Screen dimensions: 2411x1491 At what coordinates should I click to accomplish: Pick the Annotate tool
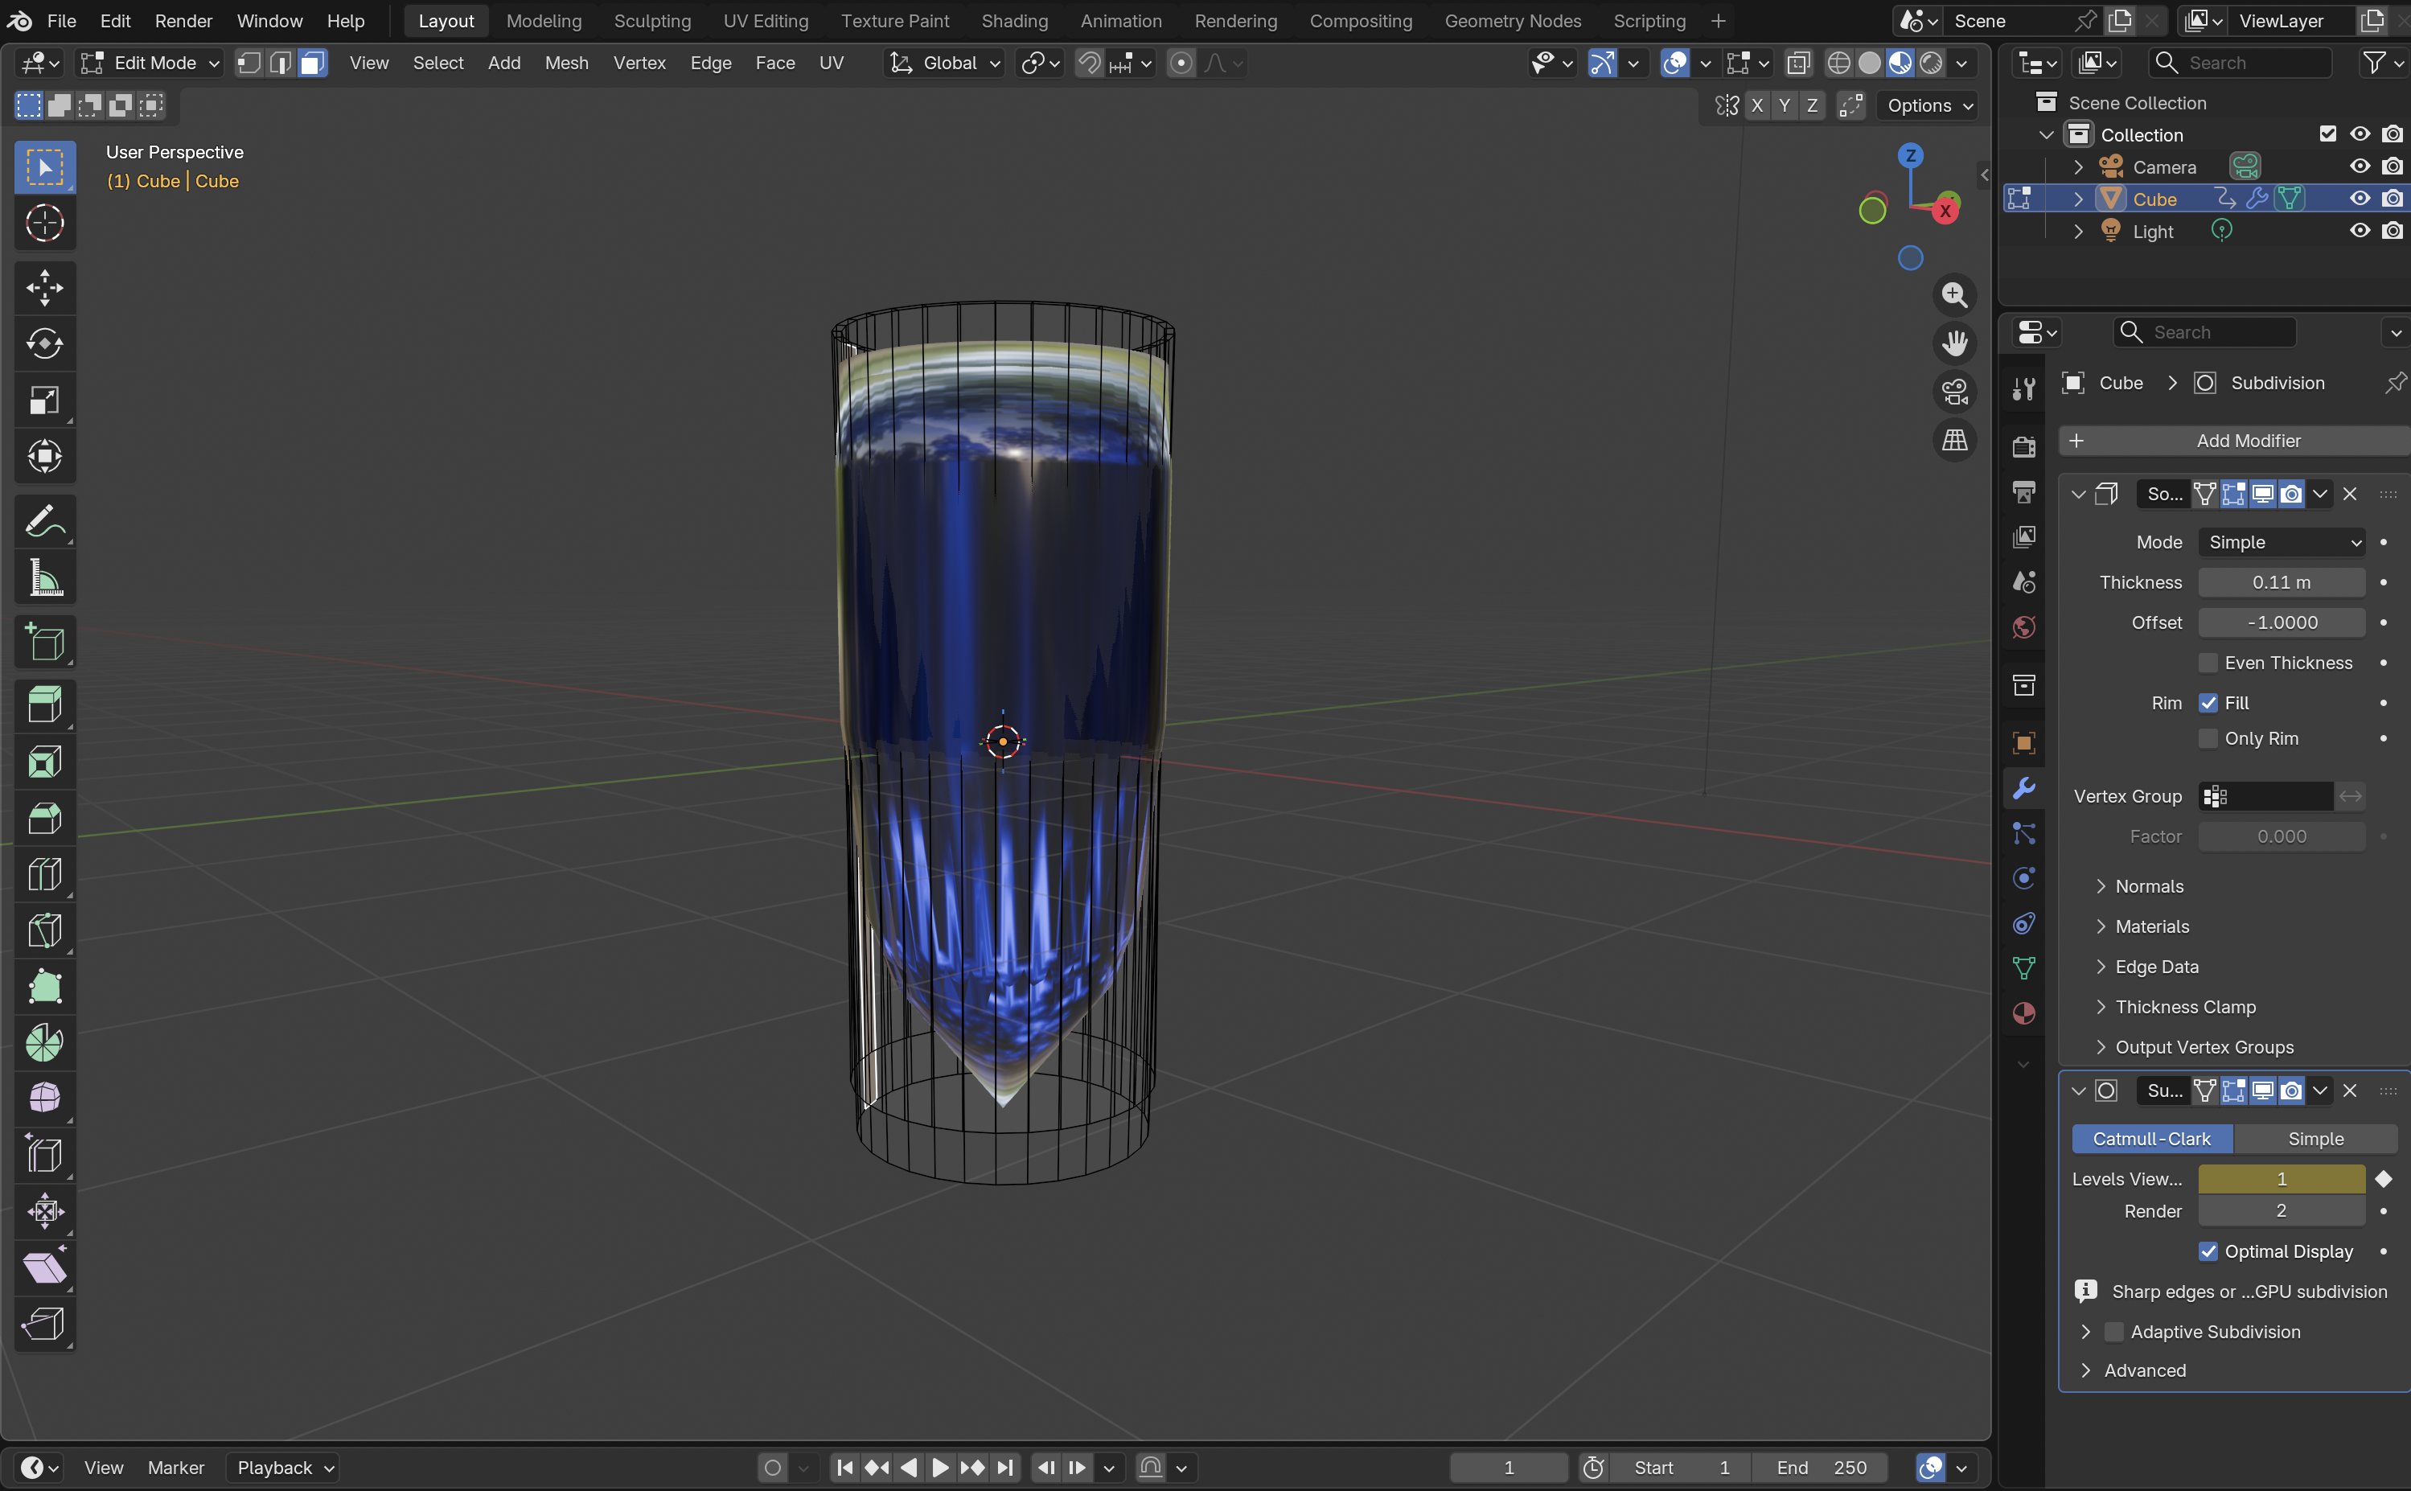click(x=44, y=522)
